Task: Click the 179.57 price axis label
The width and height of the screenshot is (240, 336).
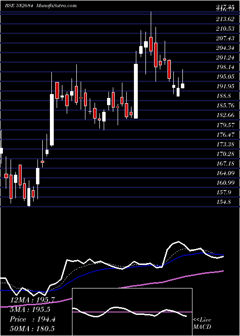Action: pyautogui.click(x=226, y=125)
